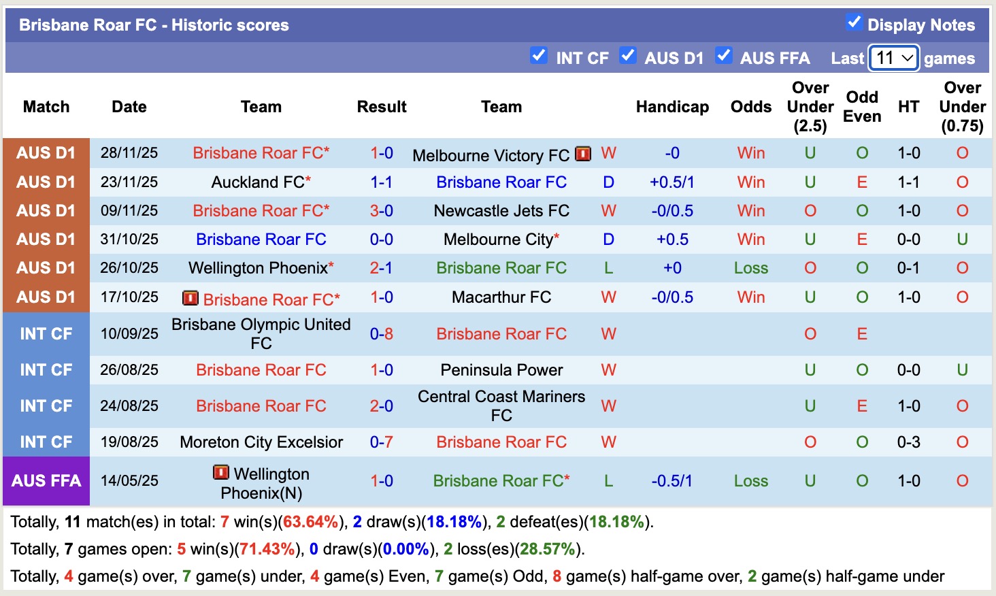996x596 pixels.
Task: Sort by the Date column header
Action: coord(129,107)
